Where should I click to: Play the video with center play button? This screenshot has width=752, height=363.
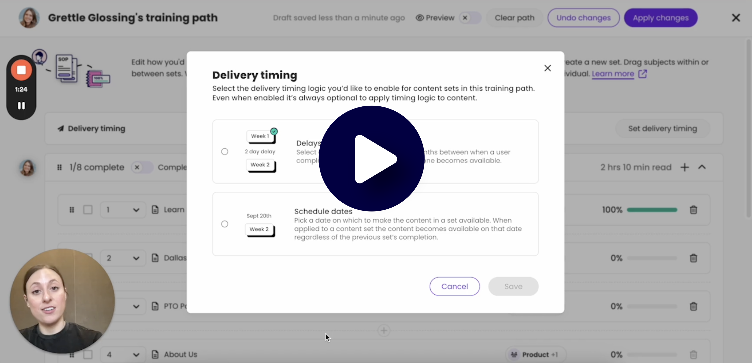(x=371, y=158)
